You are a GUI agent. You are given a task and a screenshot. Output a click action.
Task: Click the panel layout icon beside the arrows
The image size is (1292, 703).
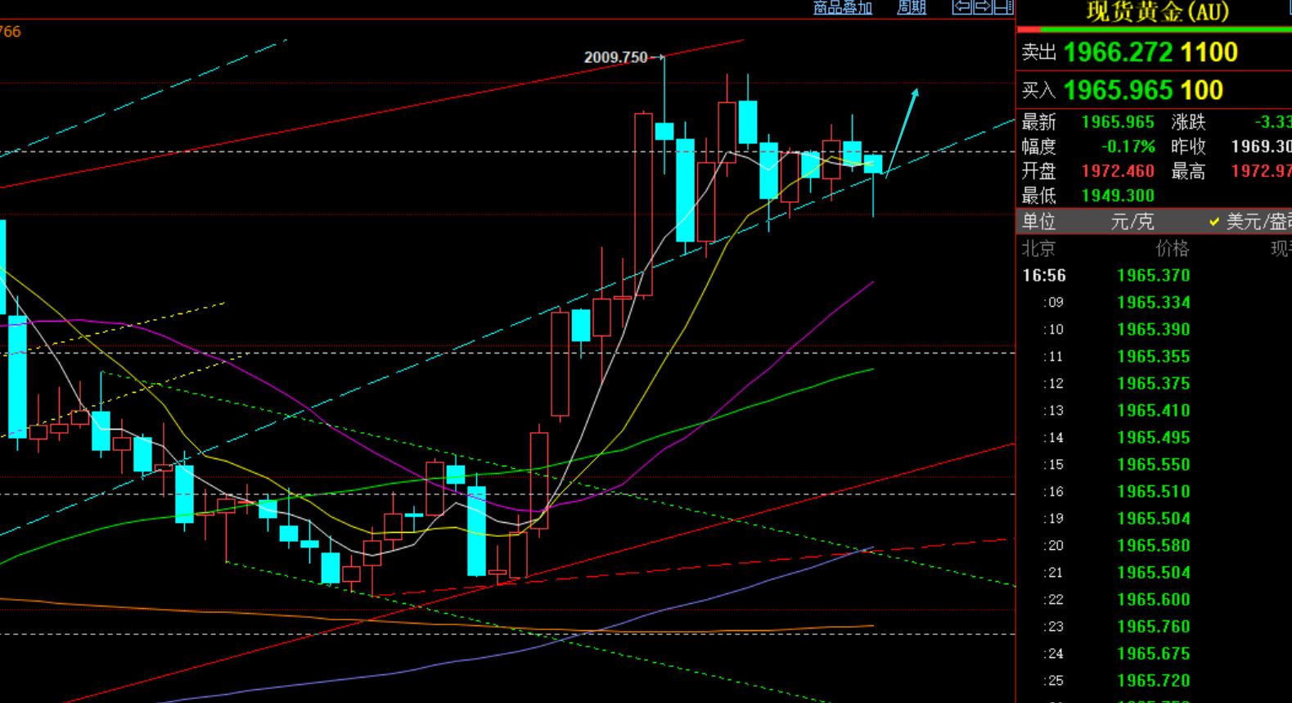coord(1003,7)
